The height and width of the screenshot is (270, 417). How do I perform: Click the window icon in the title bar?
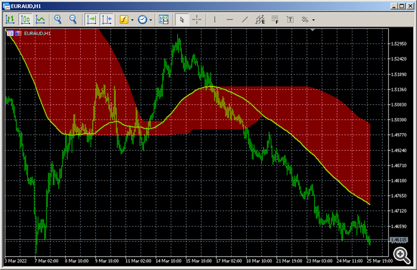6,6
